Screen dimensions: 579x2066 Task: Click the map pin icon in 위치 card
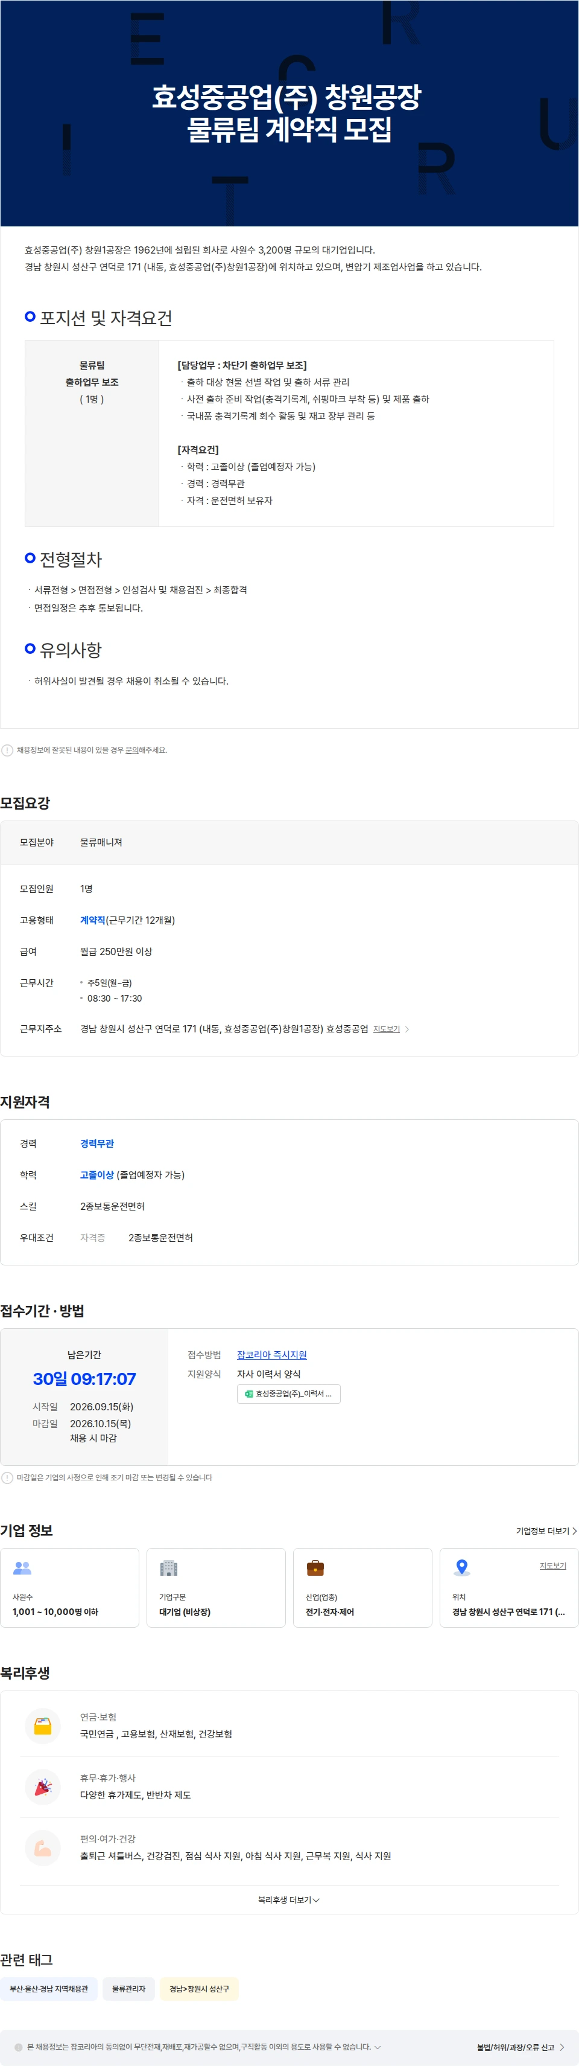click(462, 1568)
